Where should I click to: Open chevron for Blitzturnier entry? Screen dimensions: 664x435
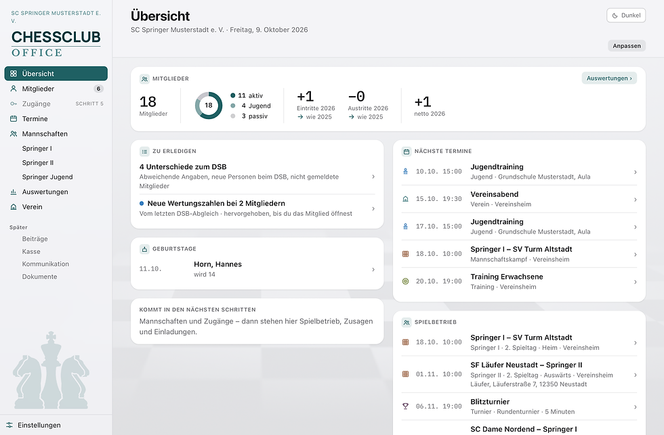(636, 407)
